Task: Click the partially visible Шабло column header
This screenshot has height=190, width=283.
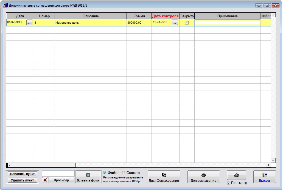Action: (x=266, y=16)
